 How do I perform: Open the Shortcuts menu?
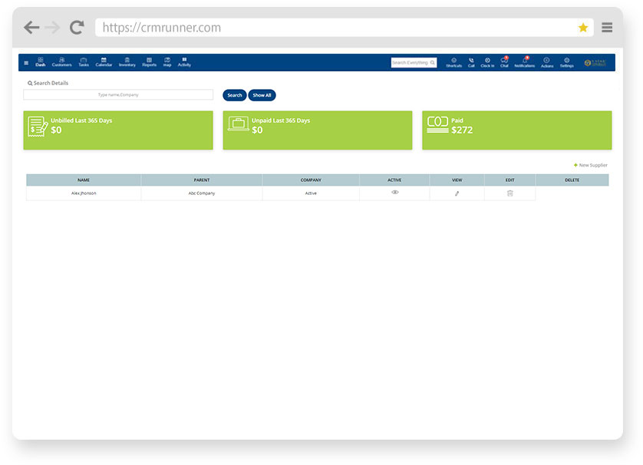[x=454, y=63]
